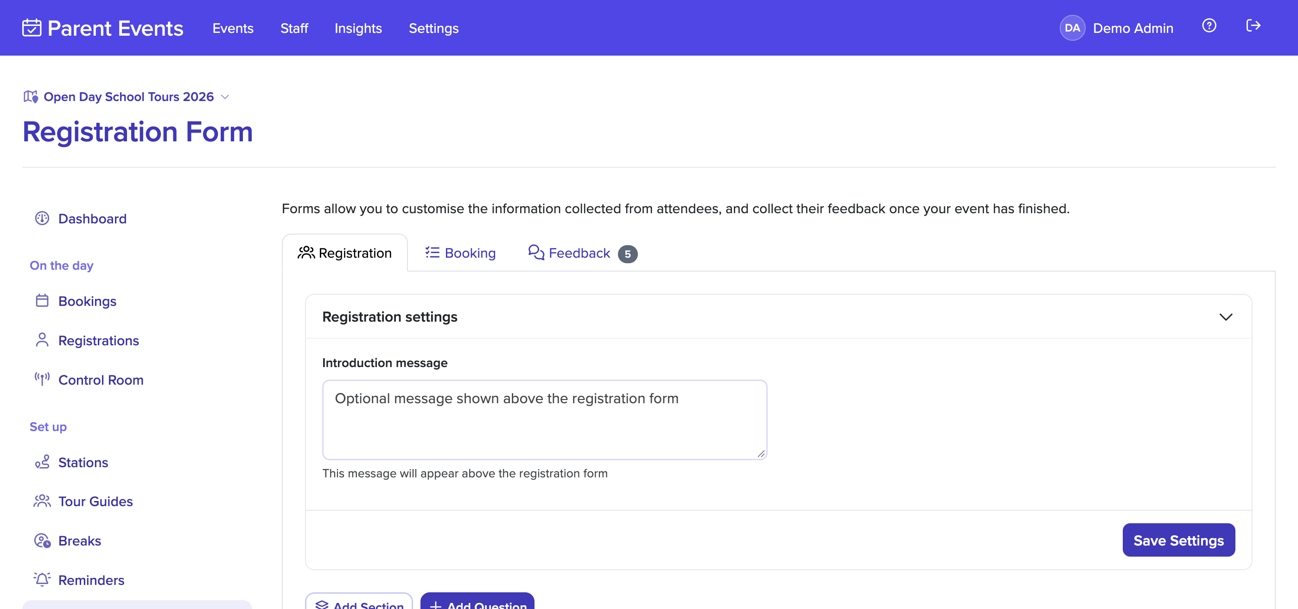Go to the Dashboard sidebar link
Viewport: 1298px width, 609px height.
tap(92, 219)
